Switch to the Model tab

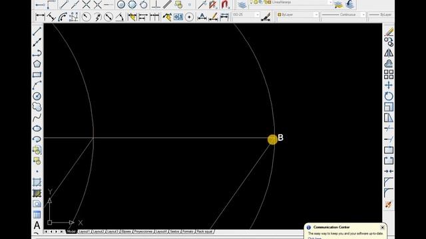click(x=71, y=232)
